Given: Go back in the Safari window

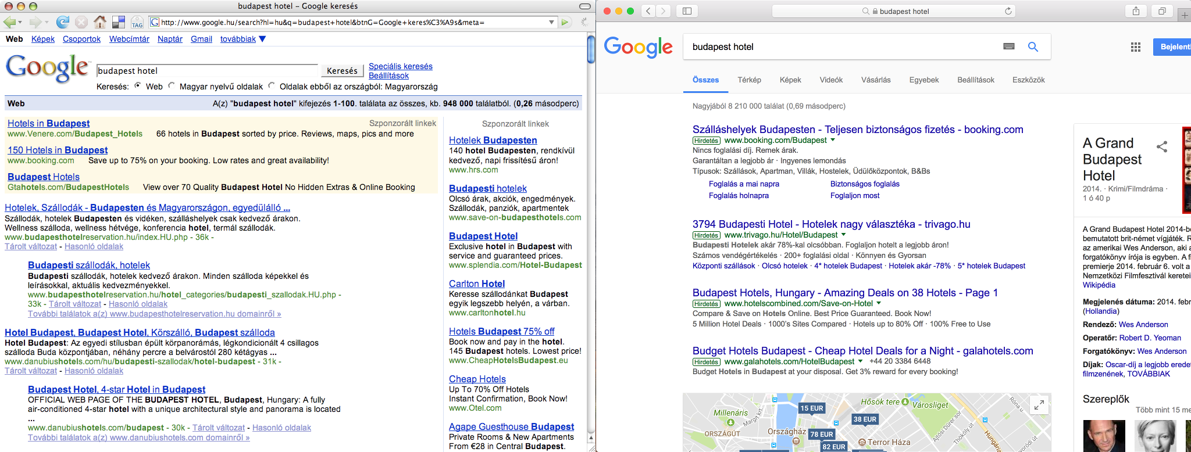Looking at the screenshot, I should click(x=649, y=11).
